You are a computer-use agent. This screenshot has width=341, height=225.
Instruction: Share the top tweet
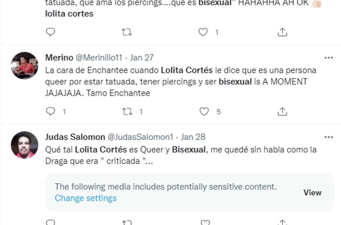(x=282, y=32)
